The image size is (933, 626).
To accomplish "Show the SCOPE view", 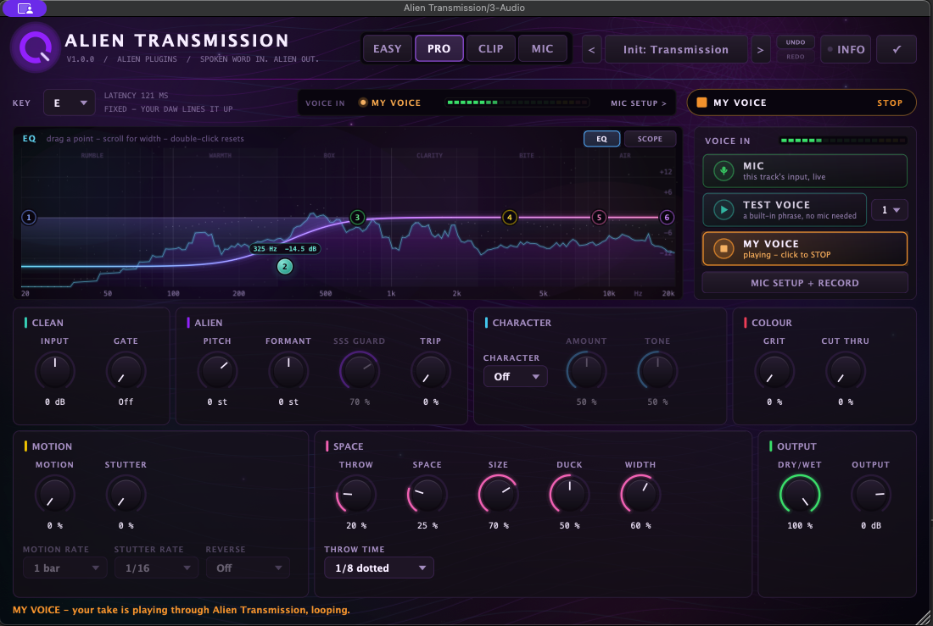I will point(650,139).
